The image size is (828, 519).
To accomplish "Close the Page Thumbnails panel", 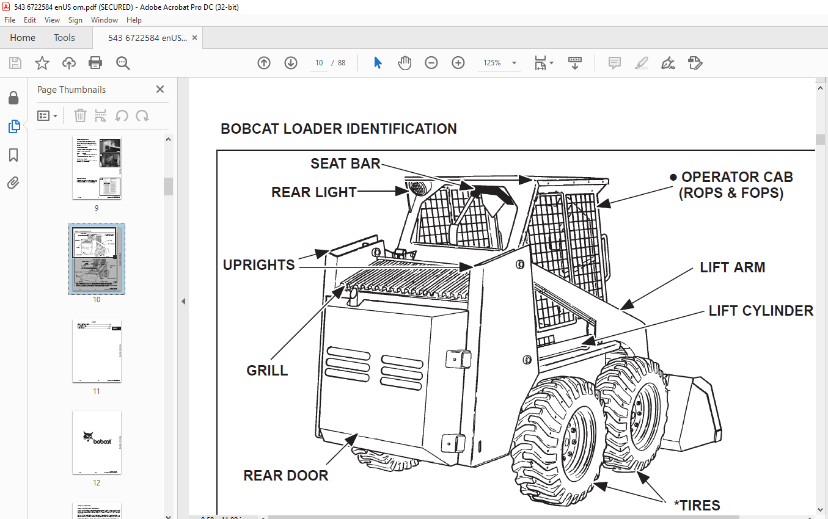I will (x=160, y=89).
